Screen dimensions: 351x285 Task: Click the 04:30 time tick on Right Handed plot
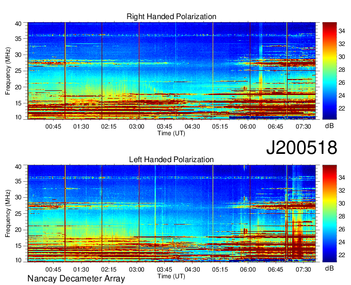pos(193,126)
